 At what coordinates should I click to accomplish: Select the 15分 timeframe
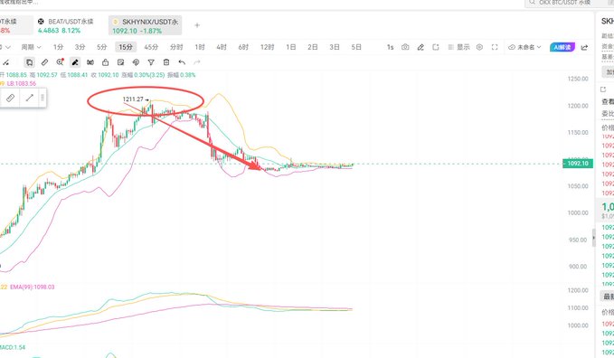[126, 47]
